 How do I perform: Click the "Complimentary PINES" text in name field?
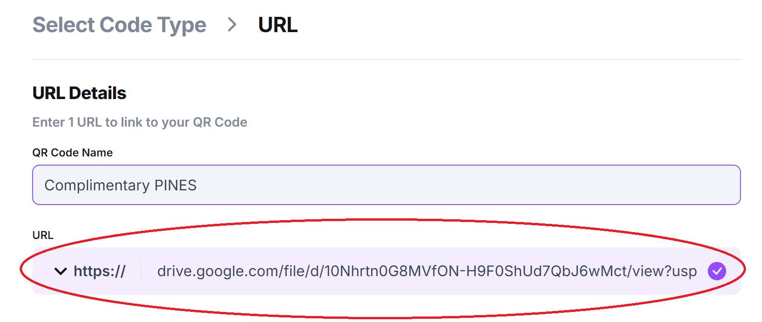pos(120,185)
